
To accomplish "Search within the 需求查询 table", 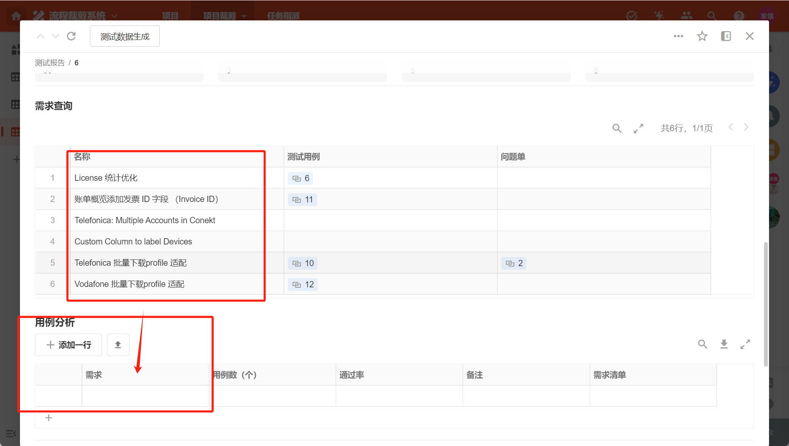I will click(617, 128).
